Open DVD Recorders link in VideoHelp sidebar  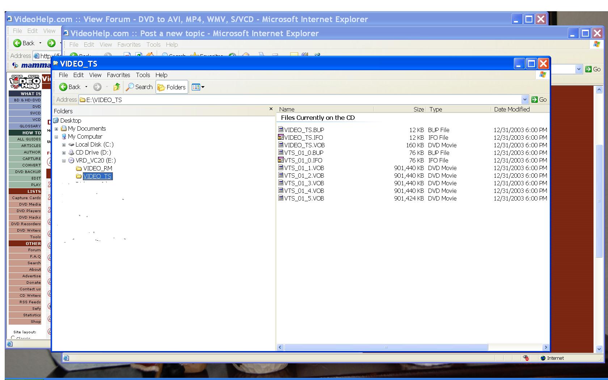26,224
